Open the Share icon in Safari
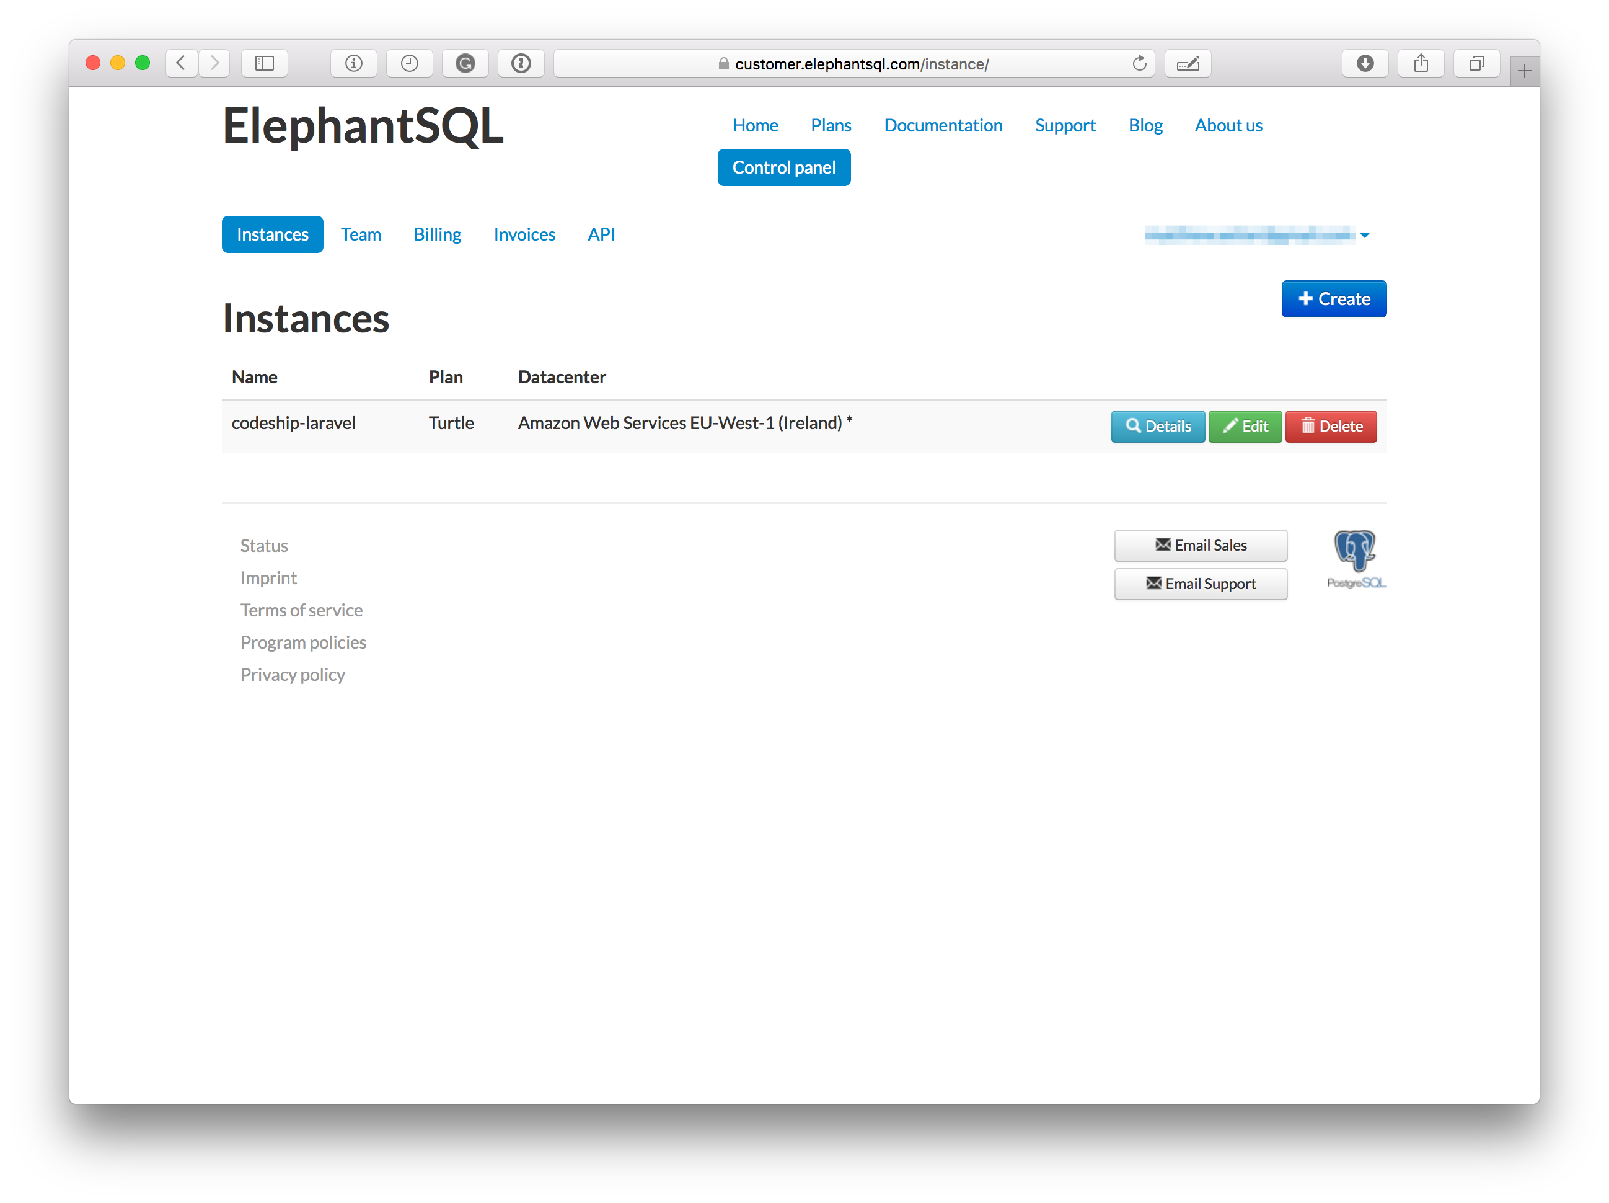This screenshot has width=1609, height=1203. point(1421,63)
